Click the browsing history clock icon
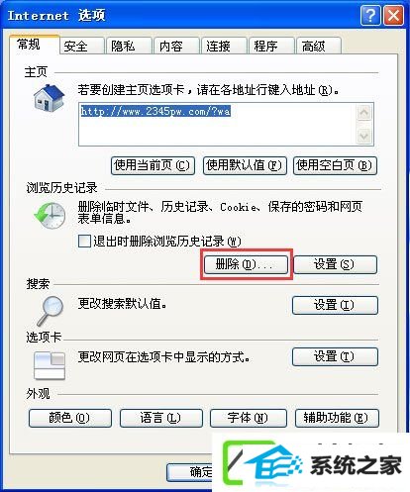This screenshot has height=492, width=410. coord(50,216)
